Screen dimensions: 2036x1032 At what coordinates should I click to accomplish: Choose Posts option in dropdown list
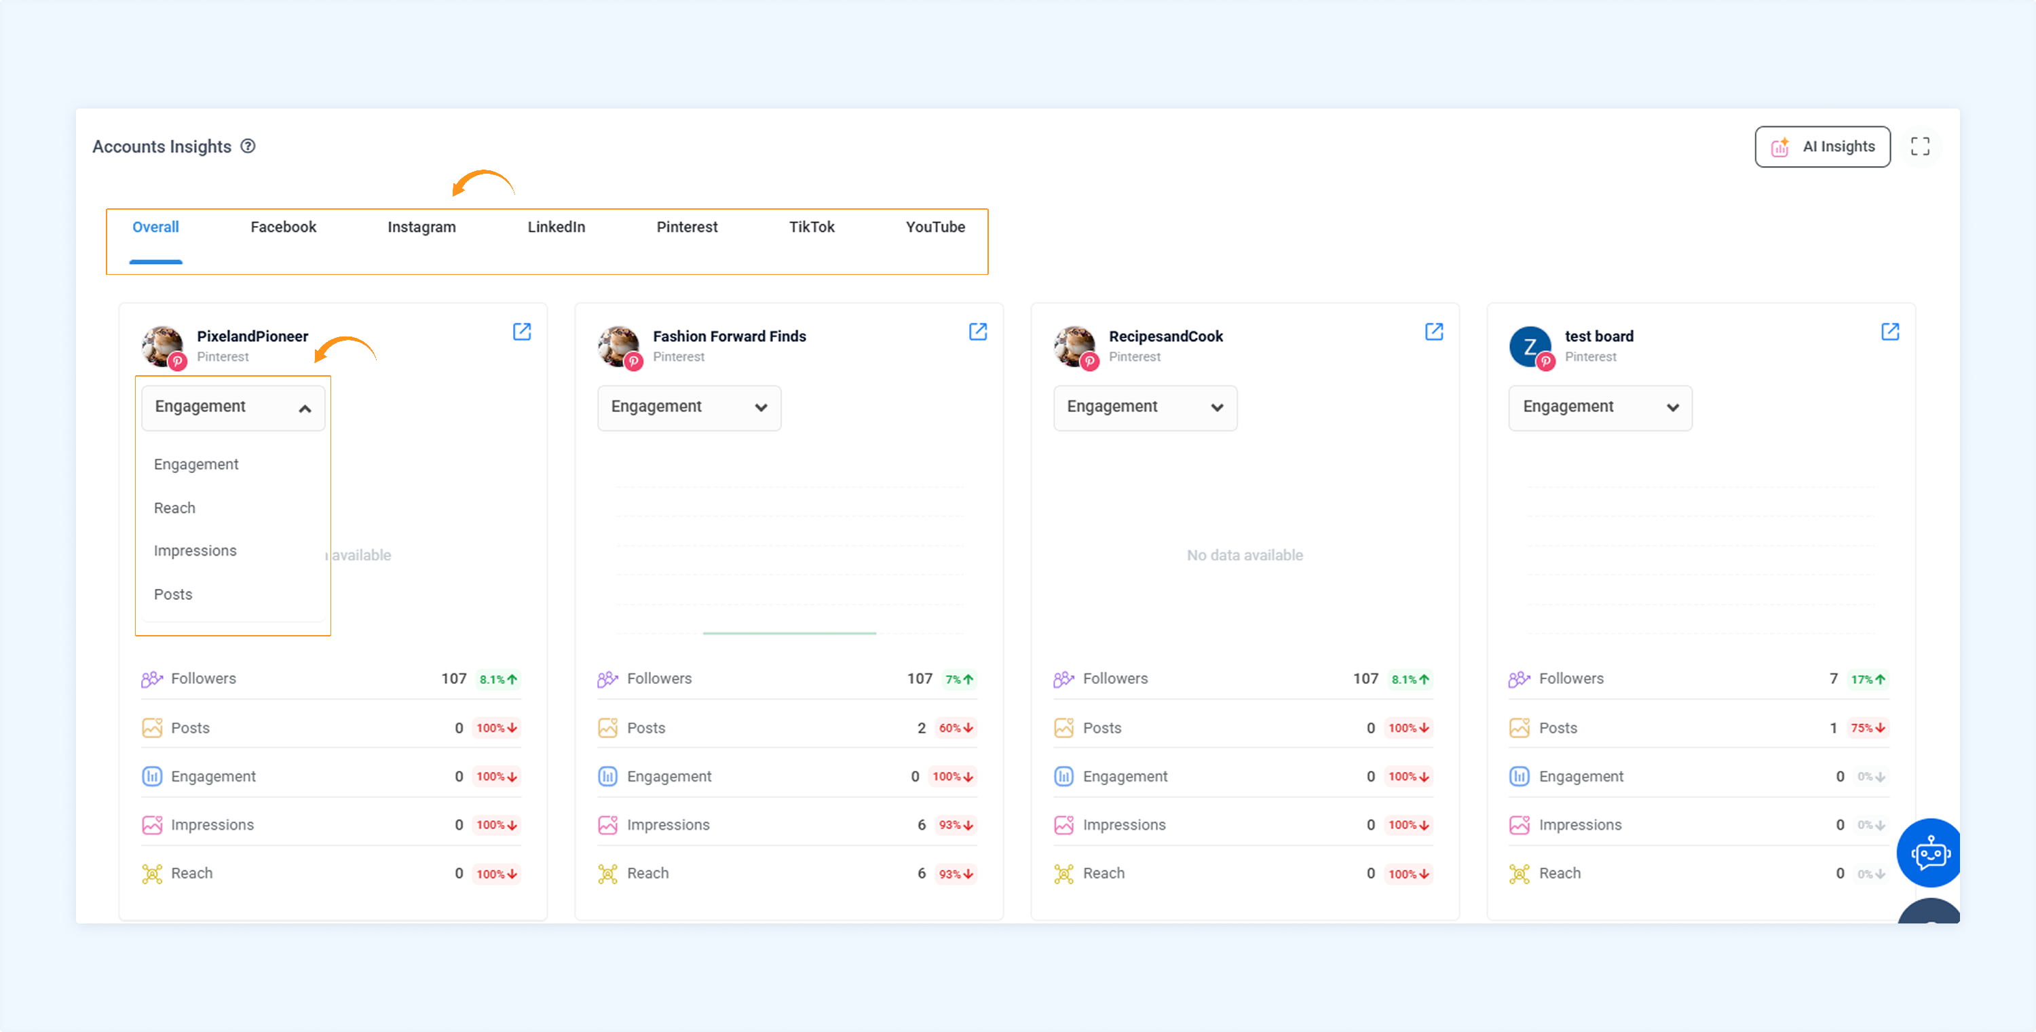[x=173, y=594]
